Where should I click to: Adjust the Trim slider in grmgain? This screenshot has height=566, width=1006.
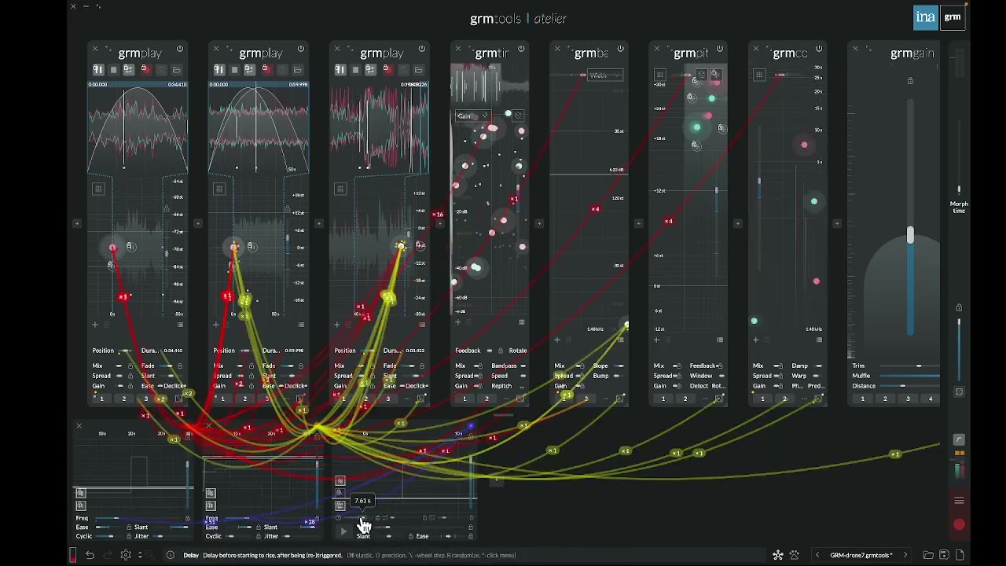click(x=910, y=366)
